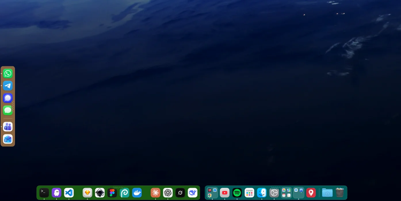Open the Downloads folder stack

[x=327, y=193]
